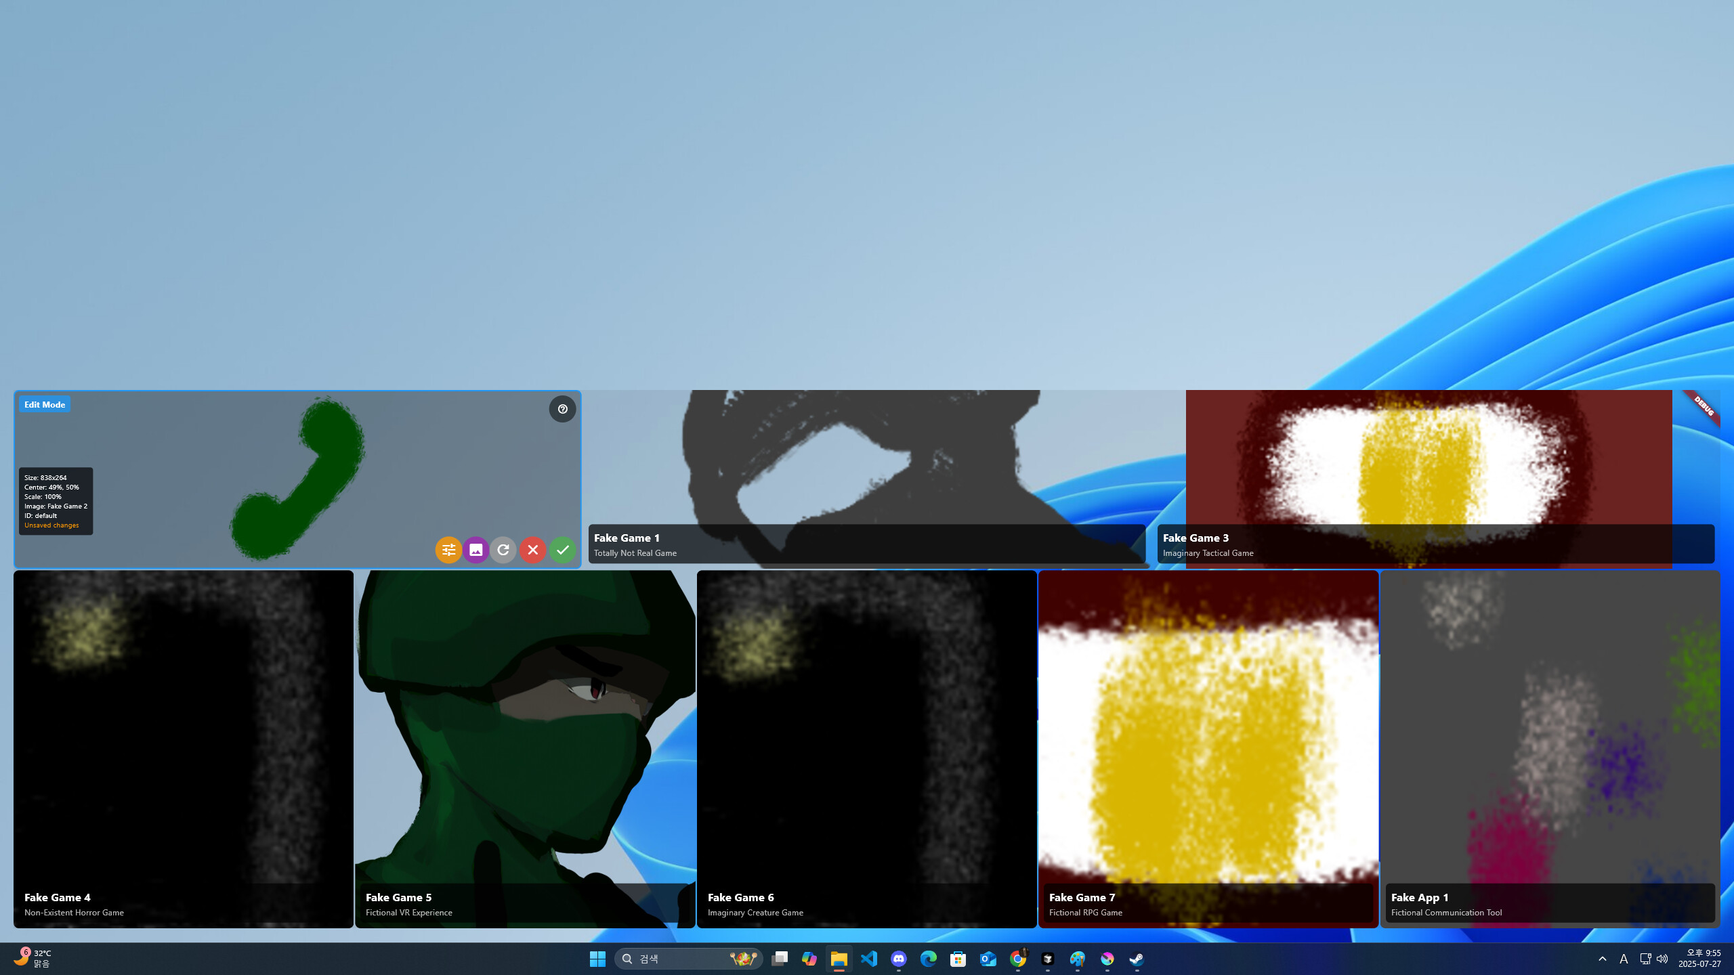Screen dimensions: 1734x975
Task: Open Discord from the taskbar
Action: 898,958
